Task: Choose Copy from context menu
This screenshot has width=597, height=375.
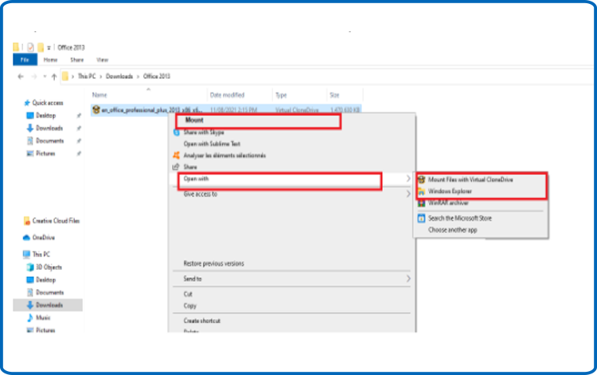Action: tap(190, 306)
